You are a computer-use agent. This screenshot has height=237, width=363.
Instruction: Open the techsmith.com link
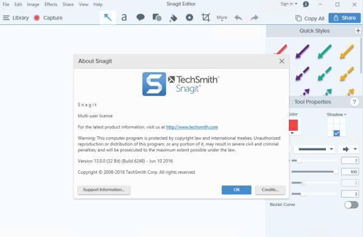coord(192,127)
